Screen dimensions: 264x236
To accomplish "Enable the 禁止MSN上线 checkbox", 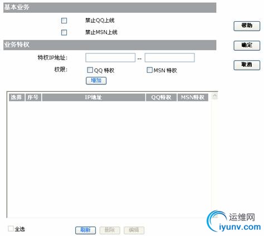I will point(64,32).
